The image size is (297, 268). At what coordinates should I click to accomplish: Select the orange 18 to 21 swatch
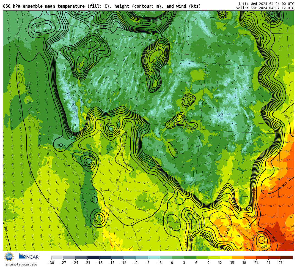(x=251, y=257)
